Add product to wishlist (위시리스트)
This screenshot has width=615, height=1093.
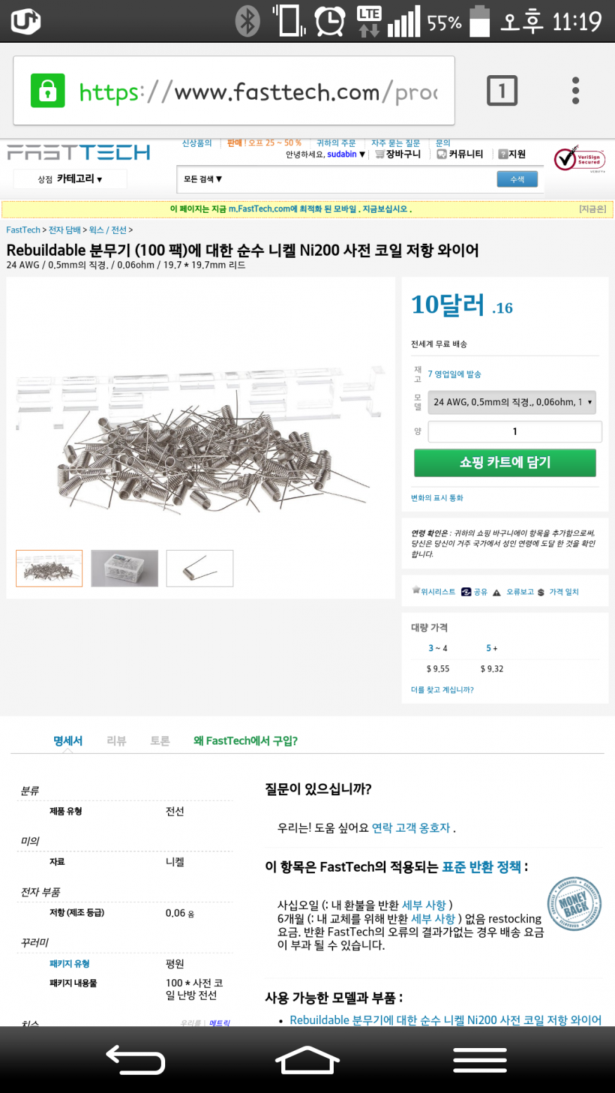[x=434, y=591]
